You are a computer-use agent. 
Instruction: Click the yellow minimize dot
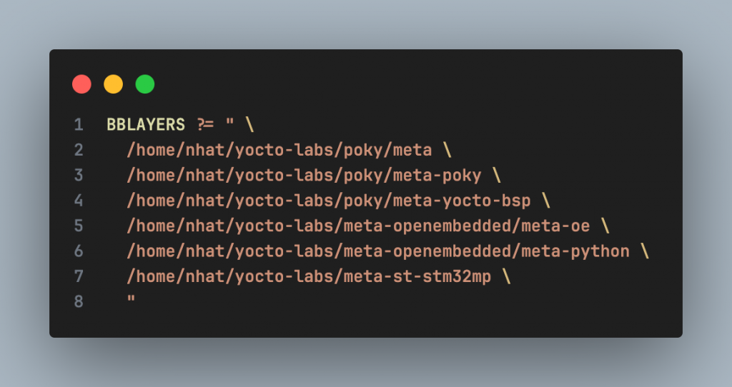coord(113,84)
